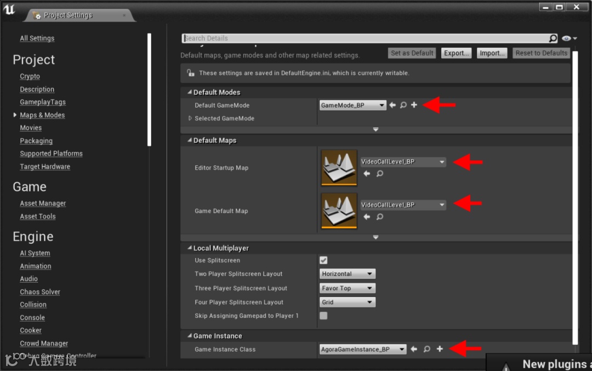Open Target Hardware settings
The width and height of the screenshot is (592, 371).
45,166
